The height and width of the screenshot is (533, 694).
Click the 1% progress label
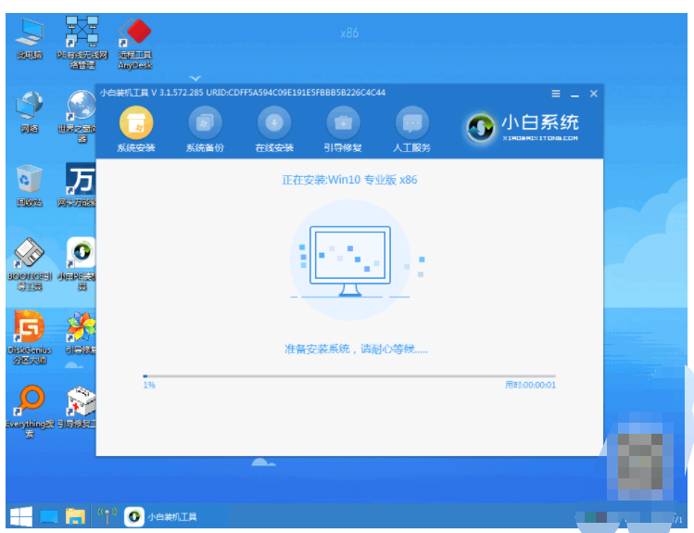pyautogui.click(x=149, y=385)
